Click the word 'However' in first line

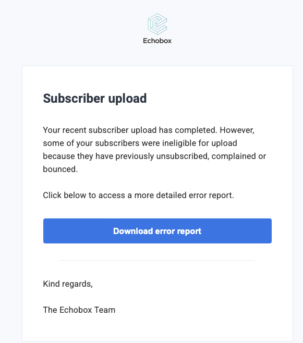[x=237, y=130]
